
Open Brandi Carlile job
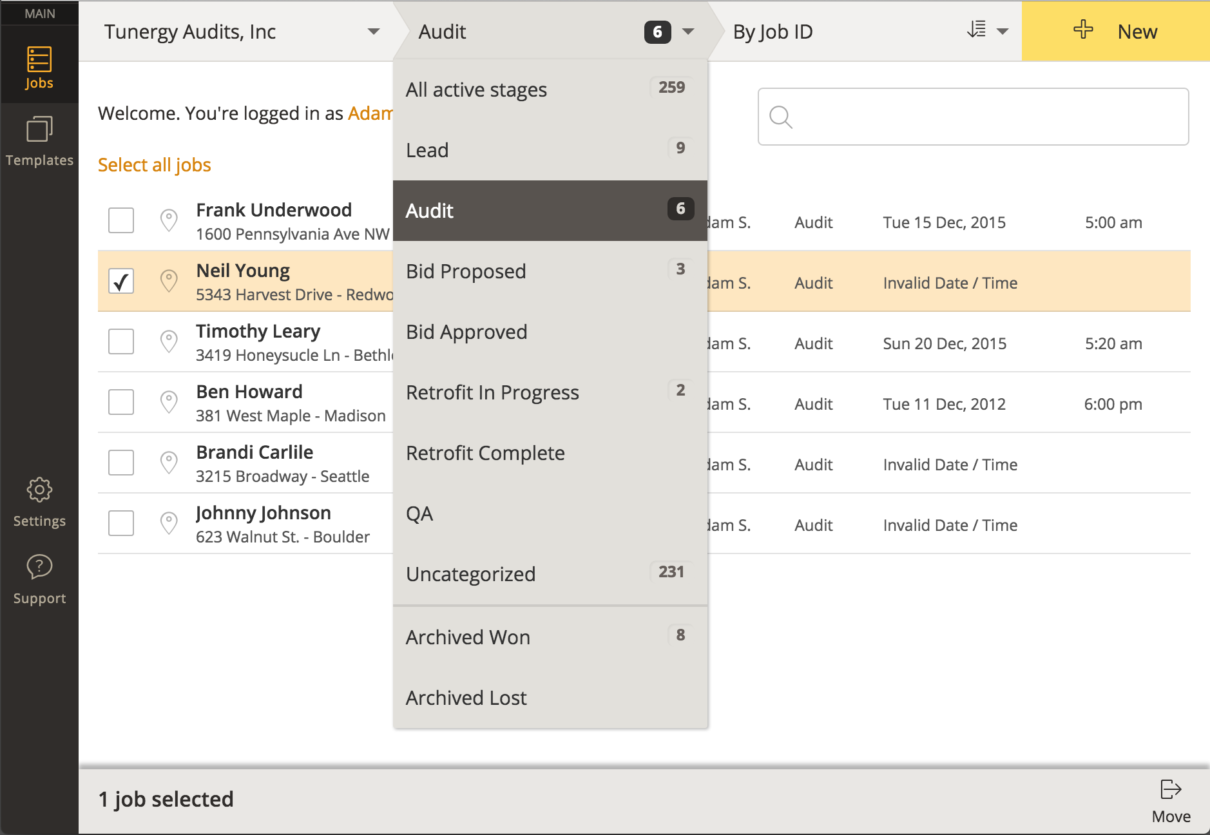pyautogui.click(x=254, y=452)
